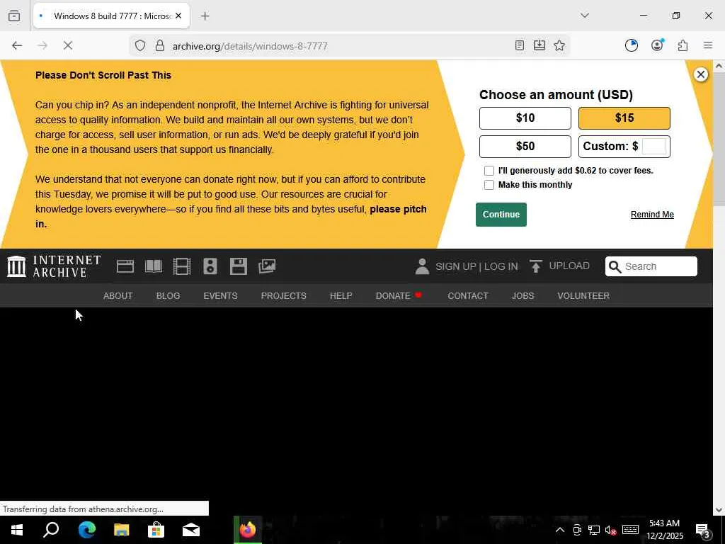
Task: Expand the list all tabs chevron
Action: pyautogui.click(x=584, y=16)
